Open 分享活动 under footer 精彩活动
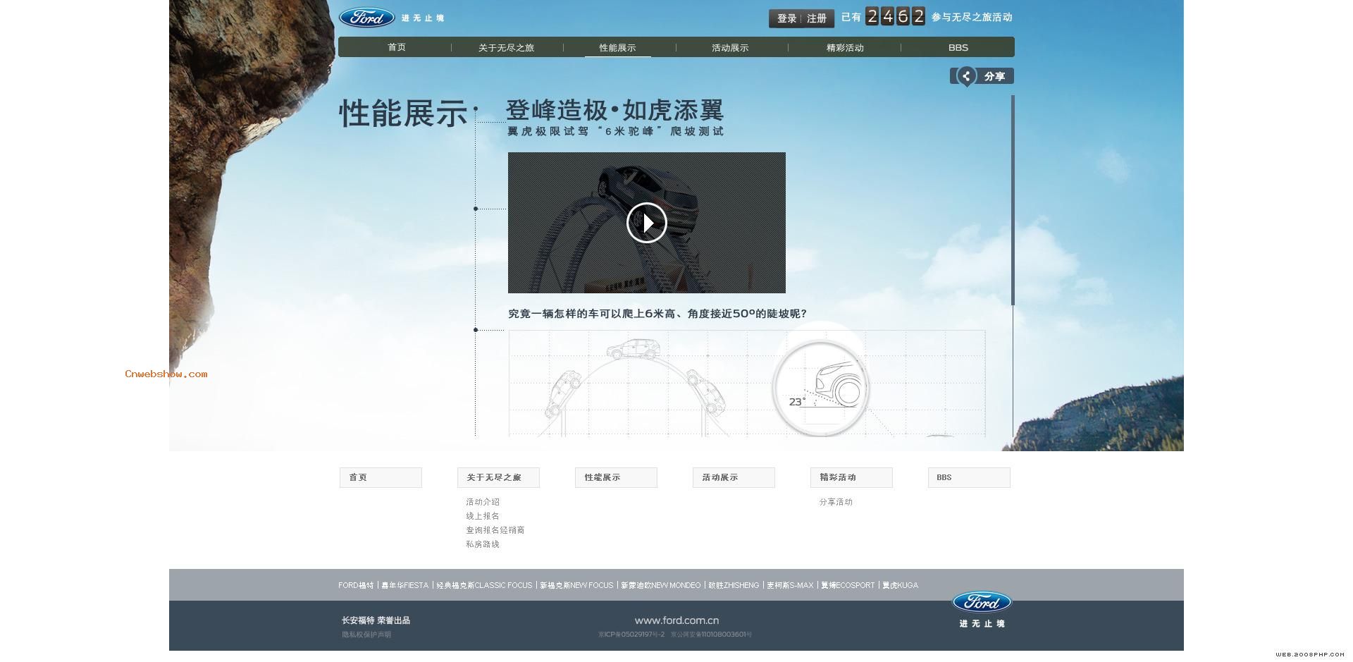 836,502
